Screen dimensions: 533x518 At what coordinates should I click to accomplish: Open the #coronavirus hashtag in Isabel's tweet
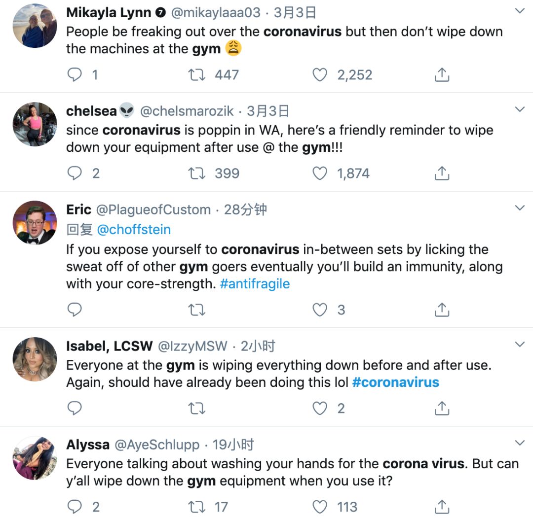395,382
